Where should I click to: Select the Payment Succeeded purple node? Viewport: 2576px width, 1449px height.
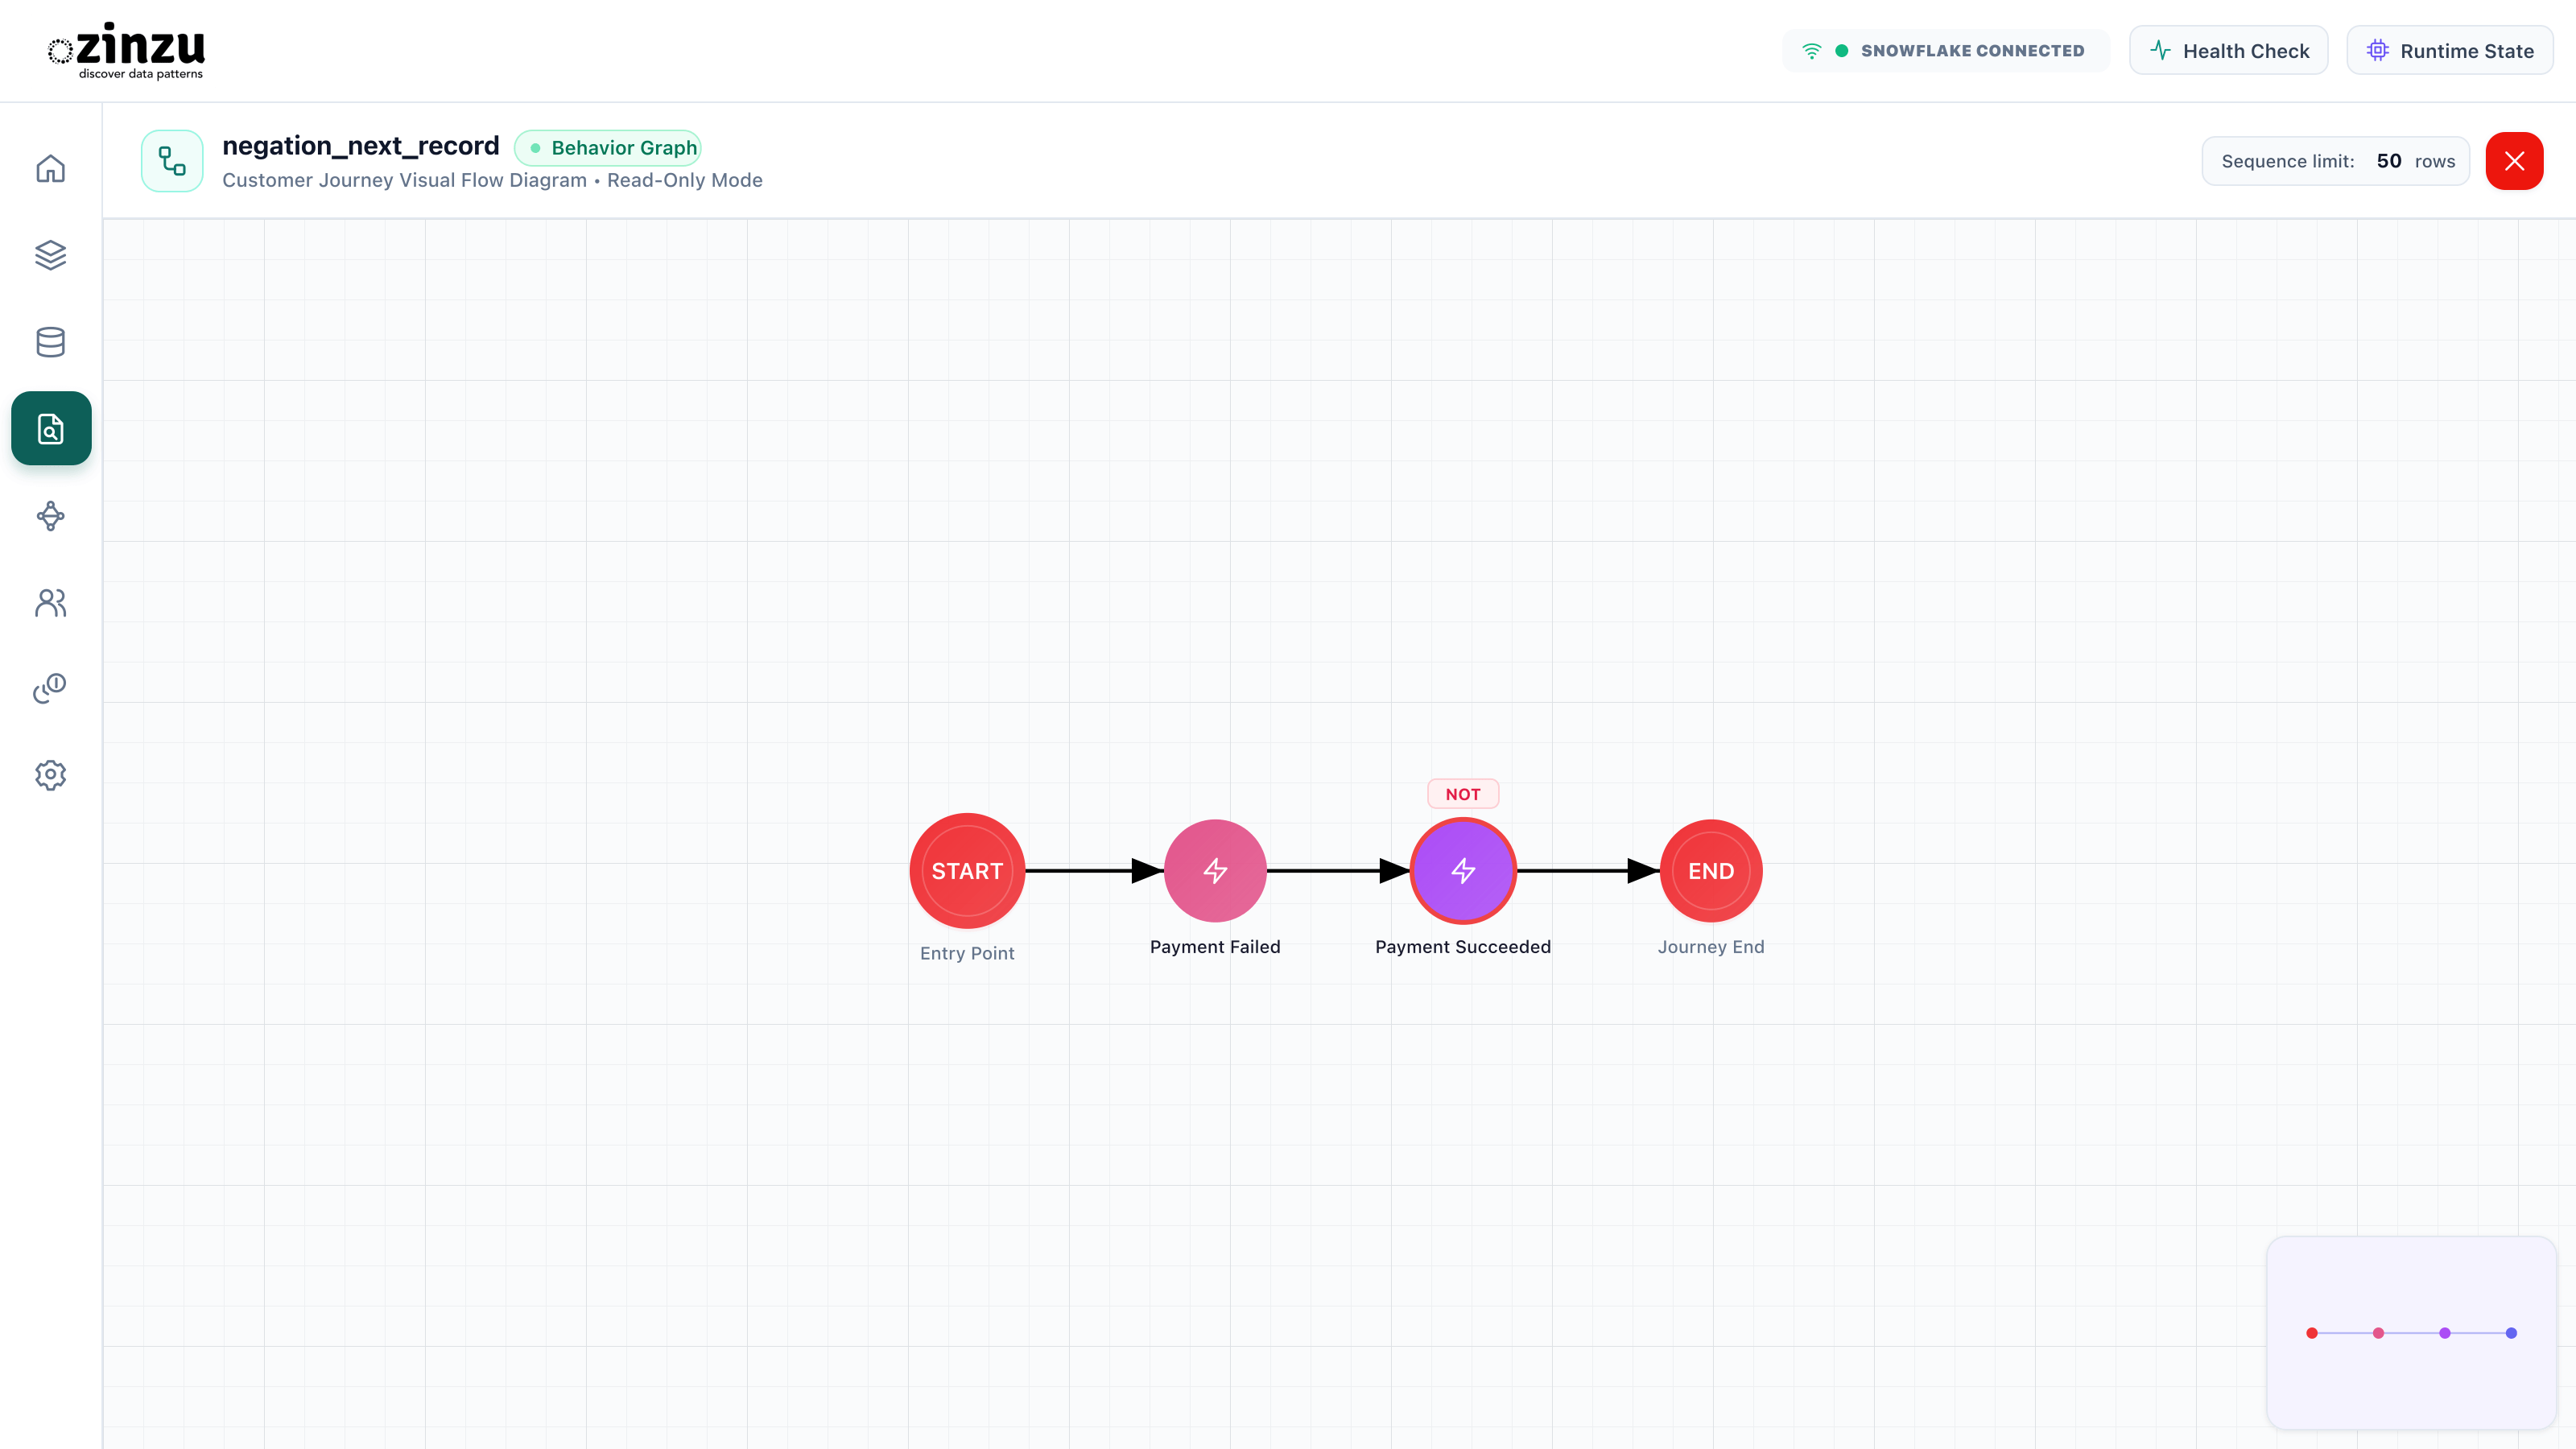[1463, 871]
